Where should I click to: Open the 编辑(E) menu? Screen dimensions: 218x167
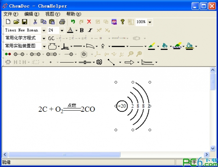point(32,14)
